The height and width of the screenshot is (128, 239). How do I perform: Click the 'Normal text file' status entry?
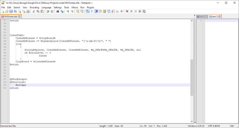tap(8, 126)
